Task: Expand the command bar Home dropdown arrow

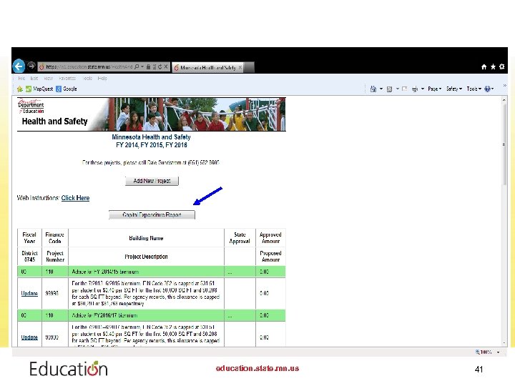Action: pyautogui.click(x=381, y=89)
